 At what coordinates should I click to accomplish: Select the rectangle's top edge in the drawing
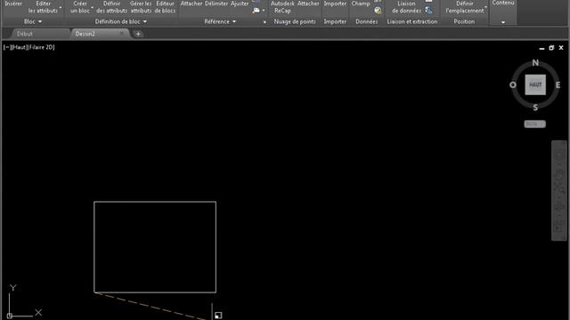pyautogui.click(x=155, y=202)
